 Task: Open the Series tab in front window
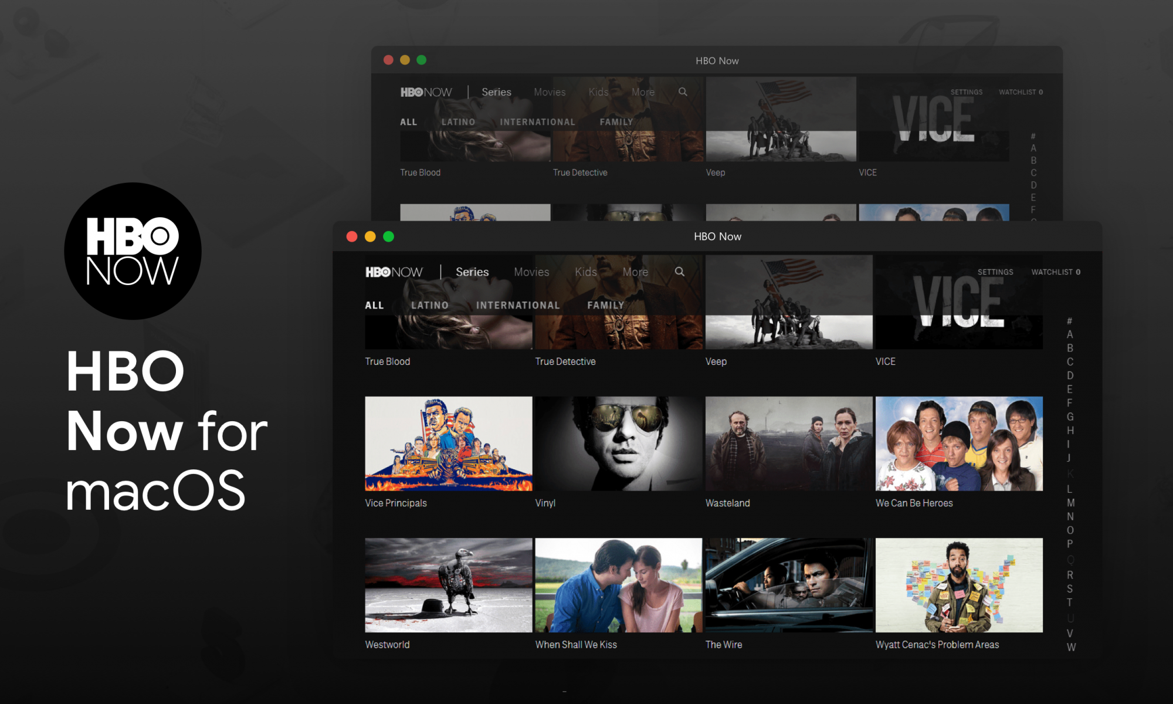[x=472, y=272]
